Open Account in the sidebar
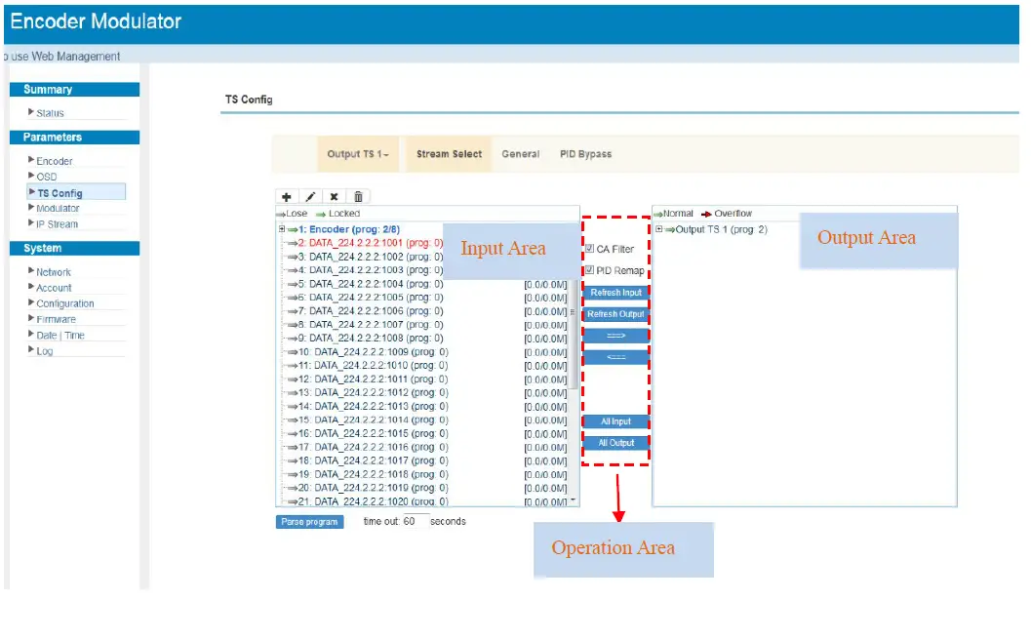Image resolution: width=1031 pixels, height=640 pixels. tap(54, 288)
